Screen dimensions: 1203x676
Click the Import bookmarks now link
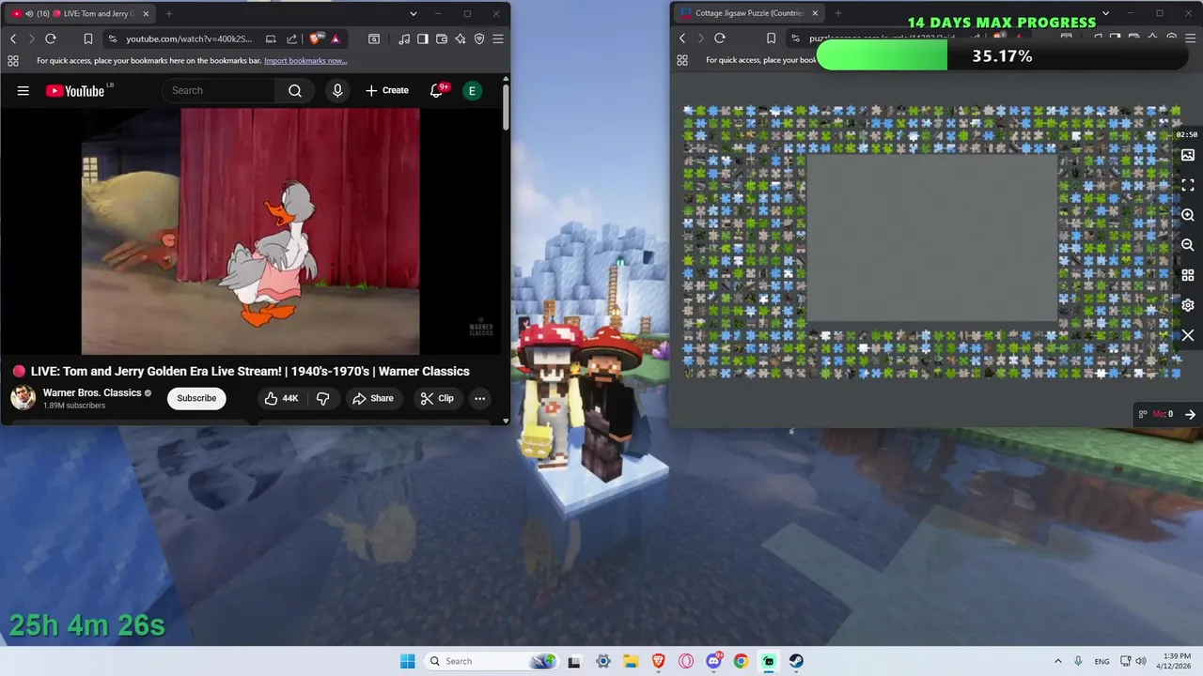coord(305,61)
